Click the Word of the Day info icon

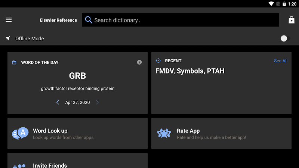(139, 62)
